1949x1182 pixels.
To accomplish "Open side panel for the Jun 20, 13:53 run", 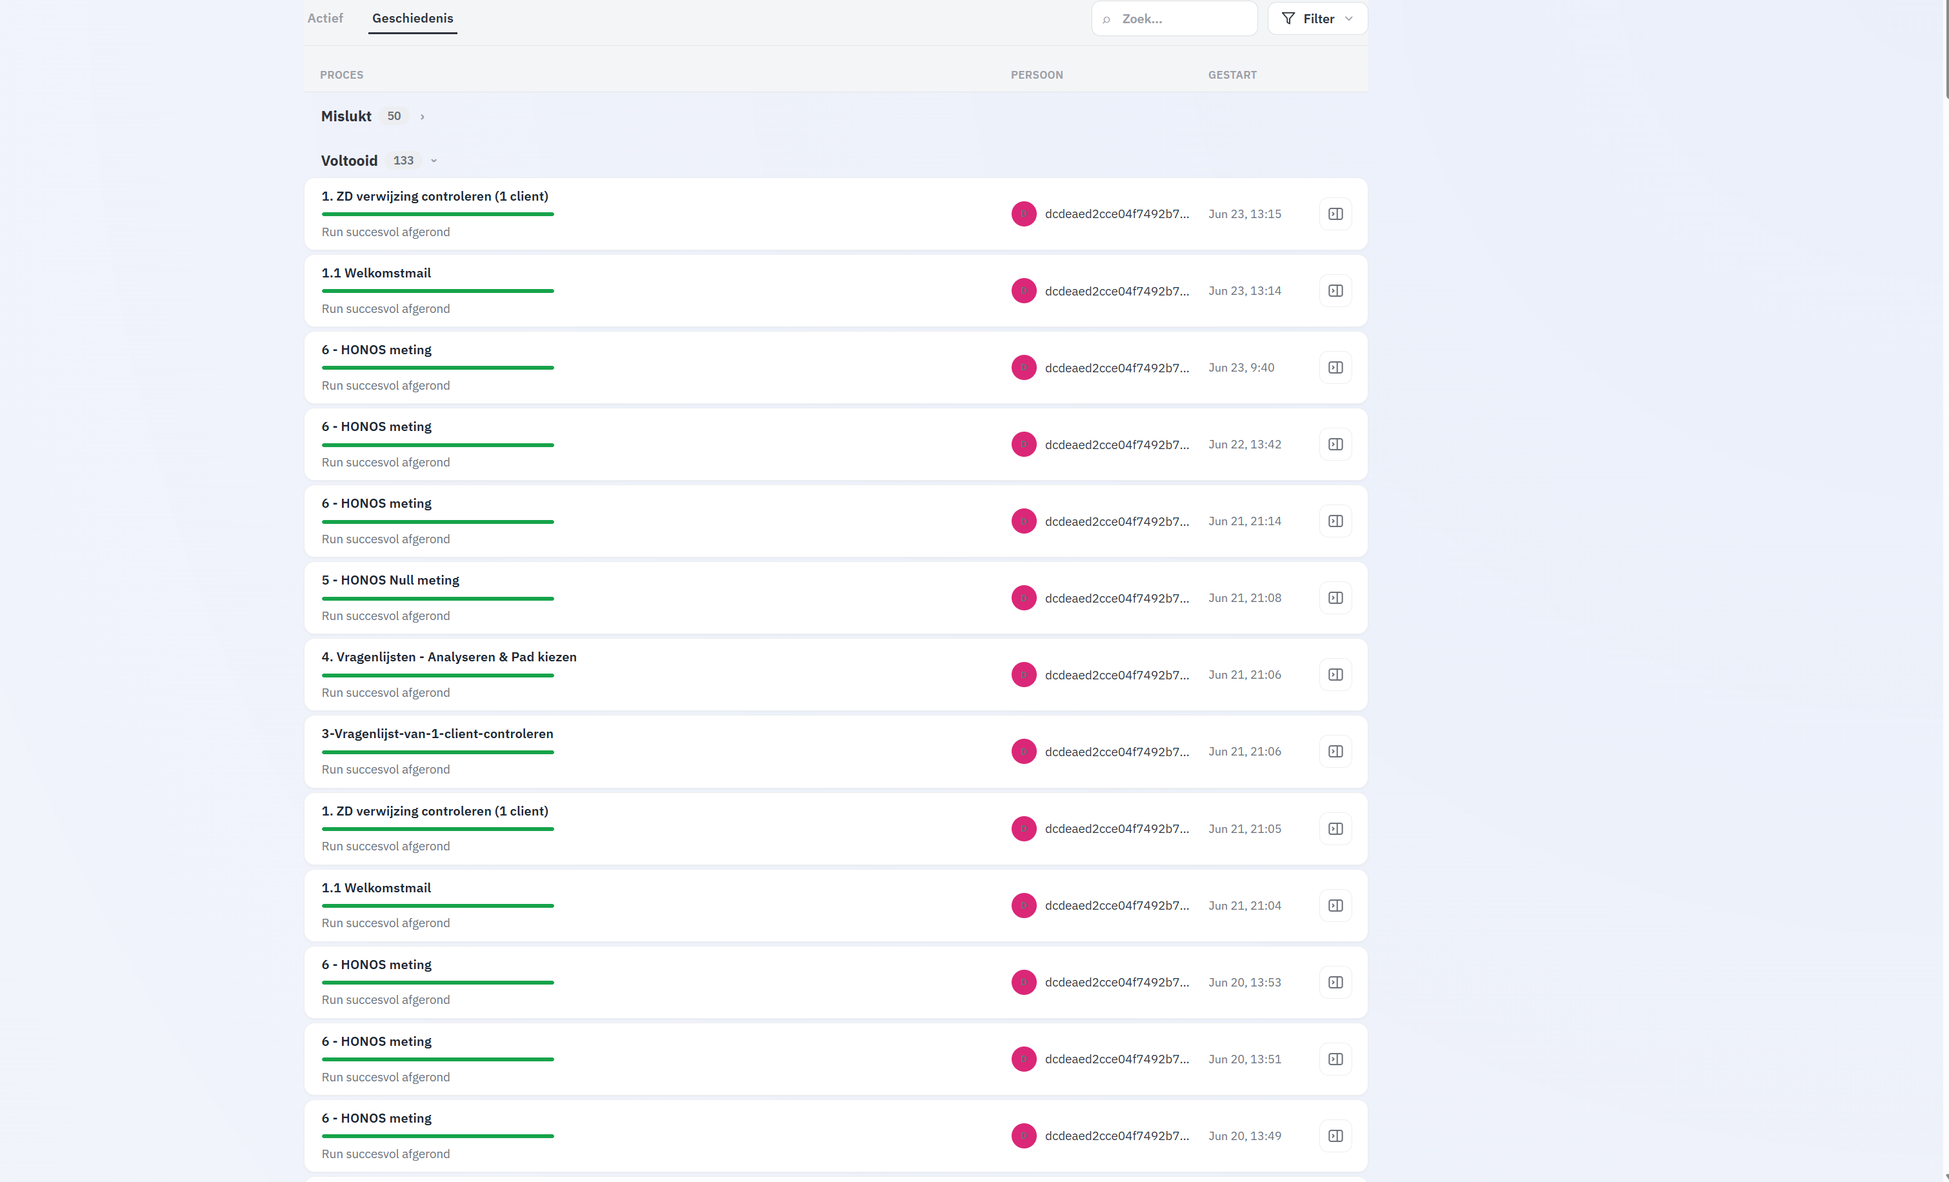I will pyautogui.click(x=1335, y=982).
